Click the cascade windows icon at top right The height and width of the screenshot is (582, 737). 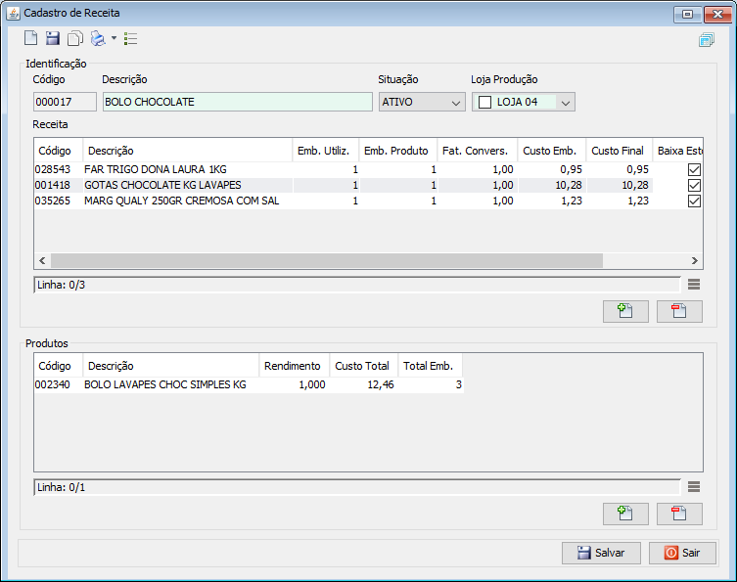click(x=707, y=40)
